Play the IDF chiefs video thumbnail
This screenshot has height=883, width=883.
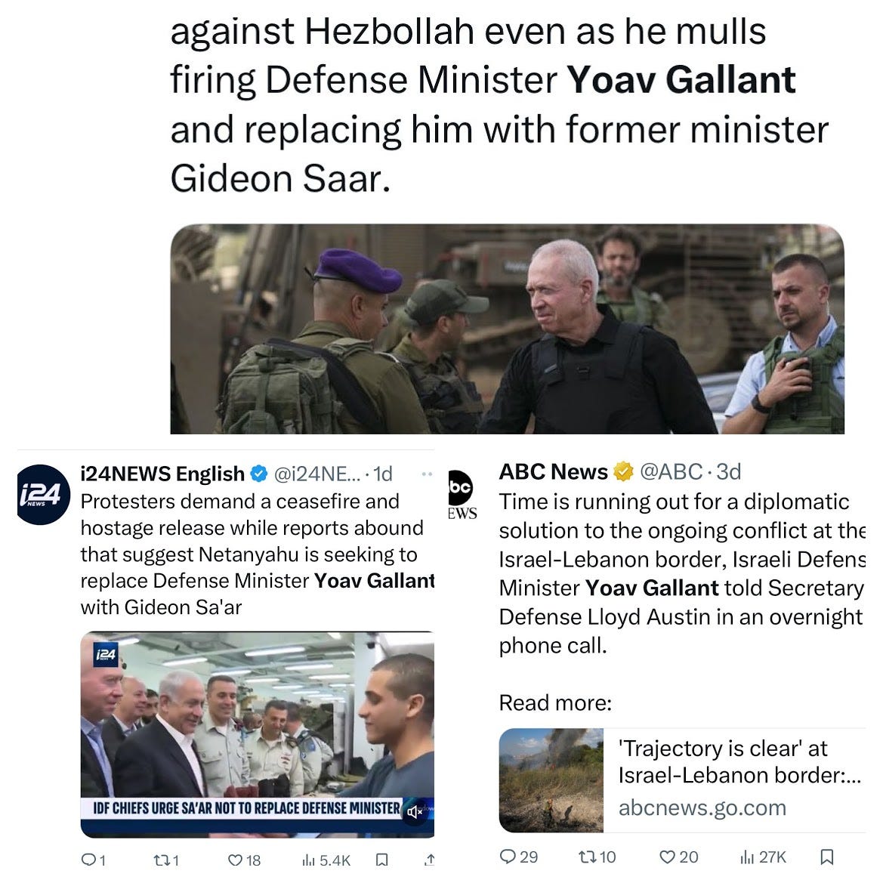(x=258, y=734)
